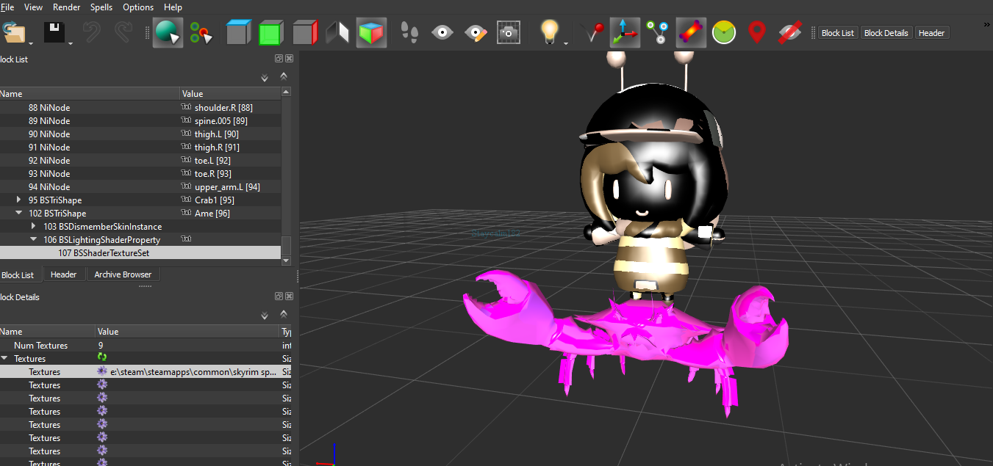Open the File menu
This screenshot has height=466, width=993.
point(7,7)
